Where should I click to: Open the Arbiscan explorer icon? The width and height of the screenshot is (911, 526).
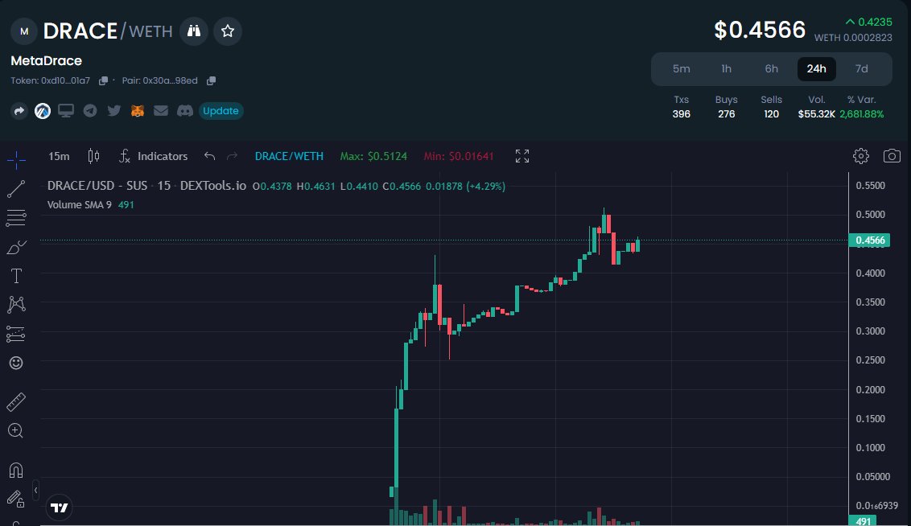point(43,111)
